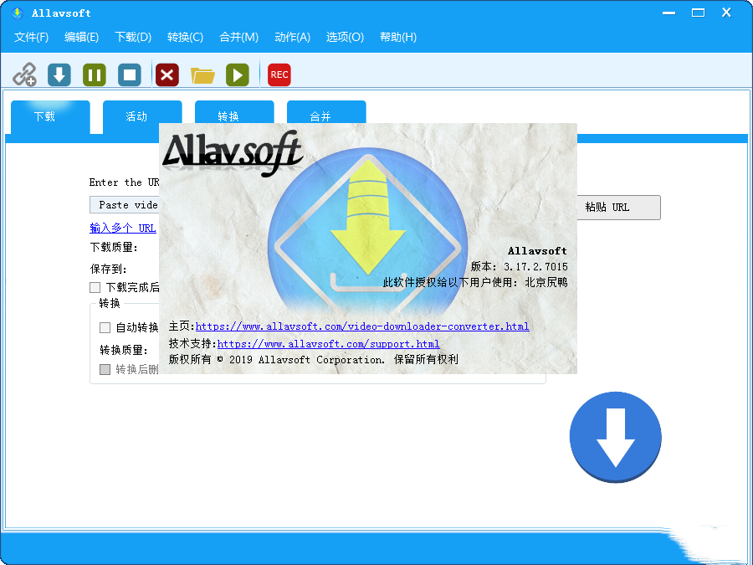Switch to the 活动 tab
This screenshot has height=565, width=753.
pyautogui.click(x=142, y=116)
